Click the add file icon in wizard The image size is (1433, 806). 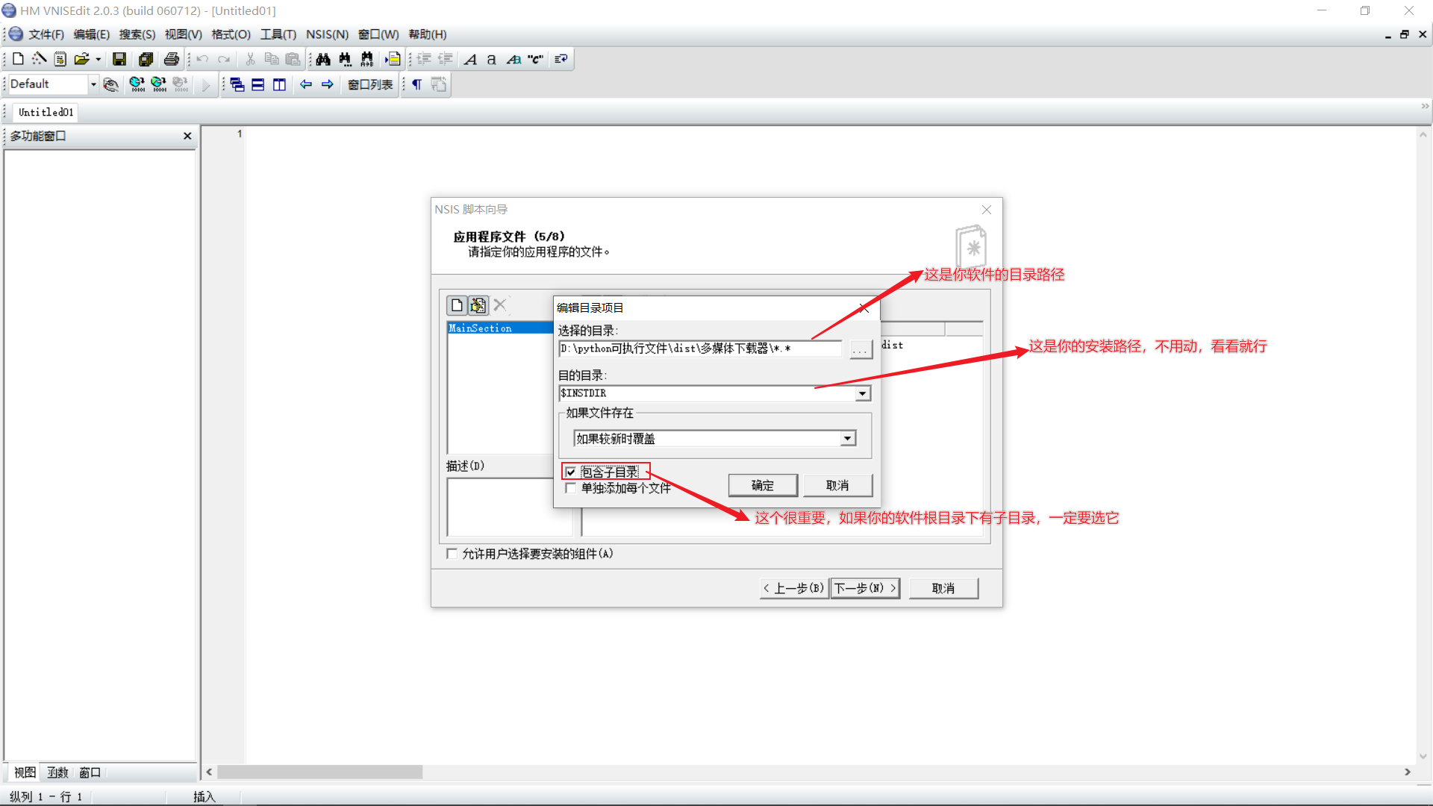tap(457, 305)
